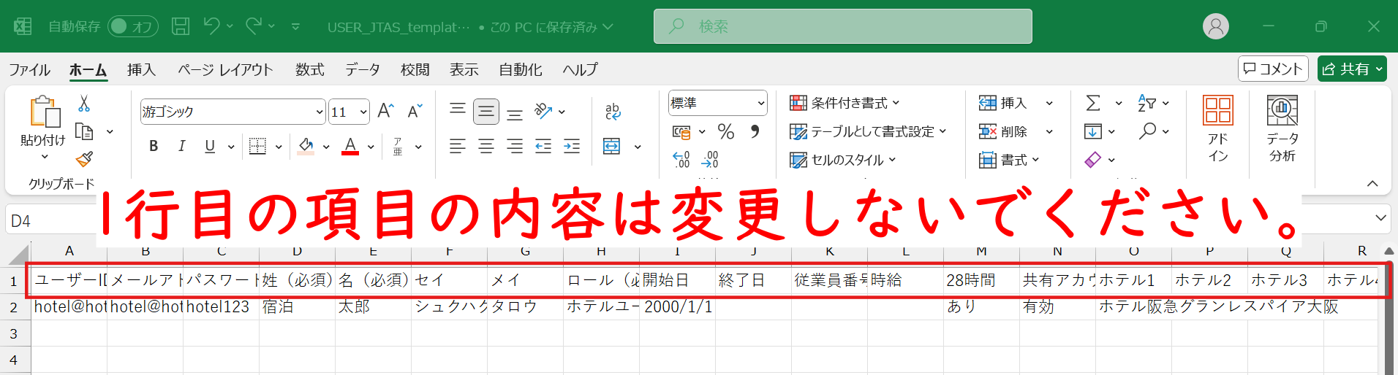Switch to the 表示 tab
The image size is (1398, 375).
point(464,69)
